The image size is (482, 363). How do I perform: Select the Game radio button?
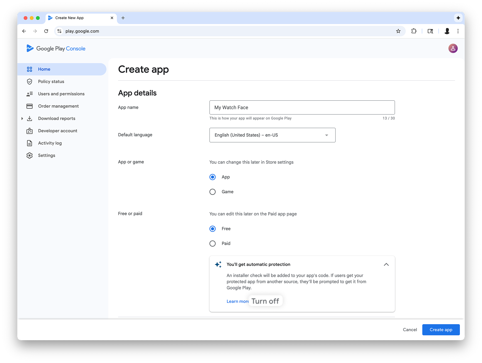click(213, 192)
